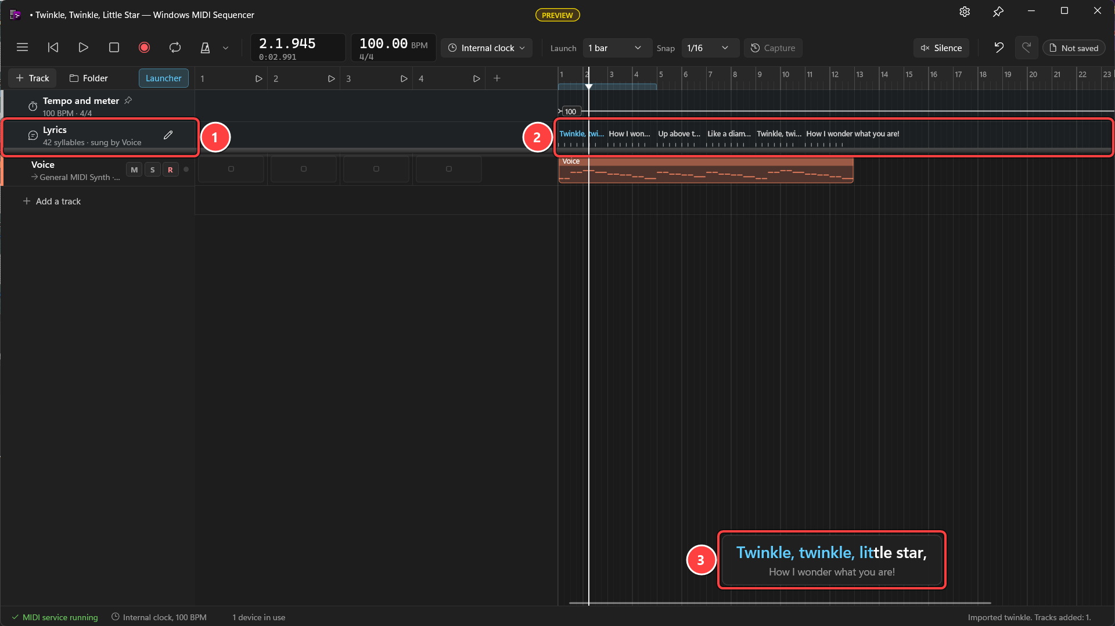Click bar 9 on the timeline ruler
The height and width of the screenshot is (626, 1115).
(760, 74)
